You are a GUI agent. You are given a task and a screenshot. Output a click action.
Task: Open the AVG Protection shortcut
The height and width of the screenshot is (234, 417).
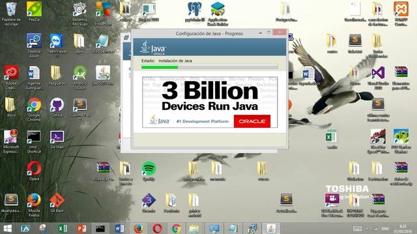pyautogui.click(x=103, y=14)
